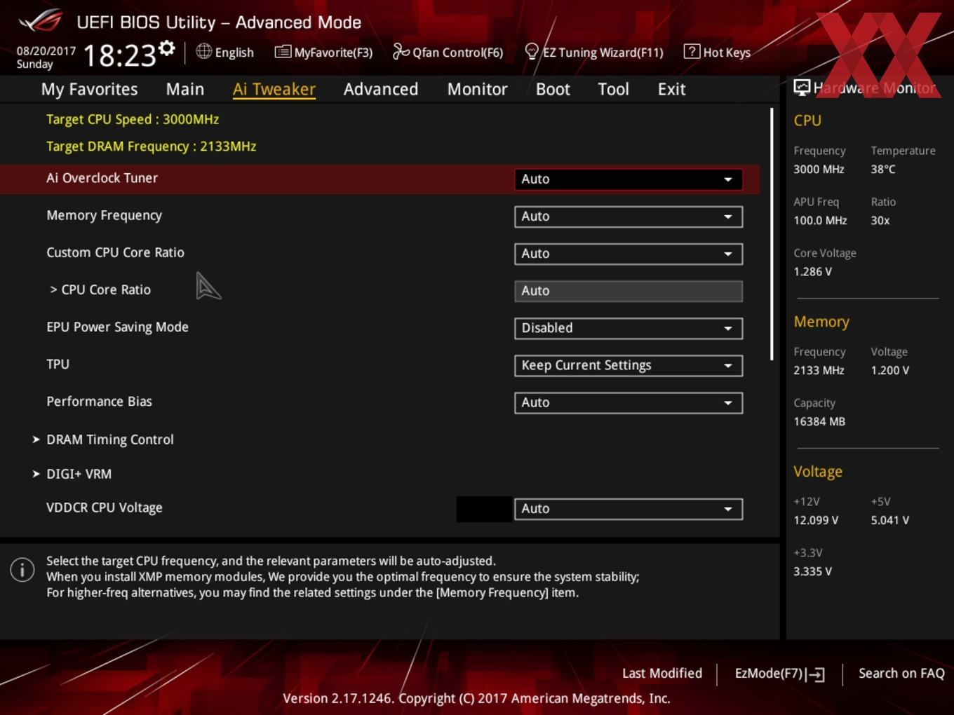Click the Hot Keys question mark icon

tap(692, 51)
